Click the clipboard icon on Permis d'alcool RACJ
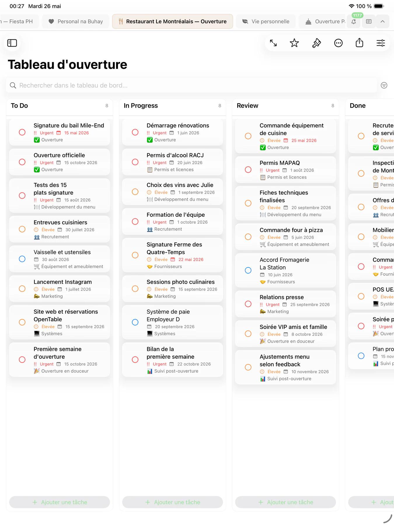This screenshot has height=525, width=394. (x=150, y=170)
